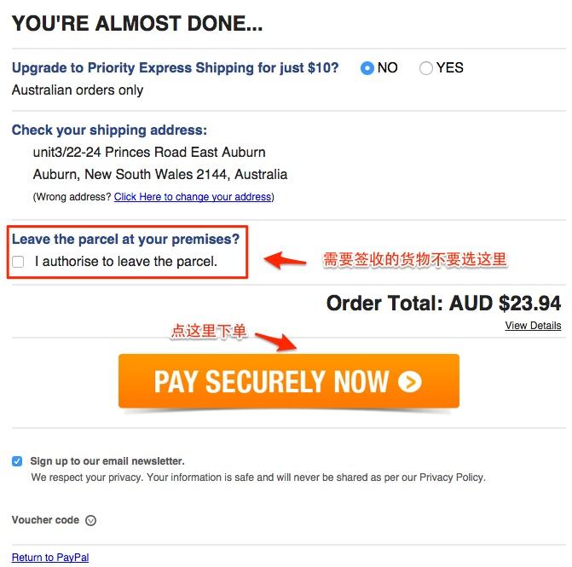Click the "I authorise to leave the parcel" label

[126, 262]
